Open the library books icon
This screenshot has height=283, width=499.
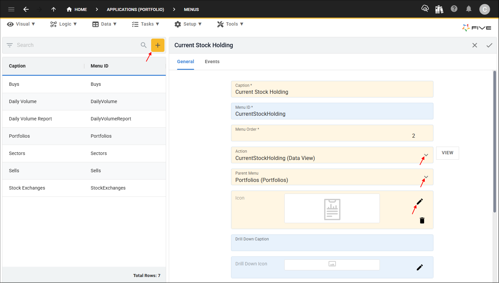tap(439, 9)
